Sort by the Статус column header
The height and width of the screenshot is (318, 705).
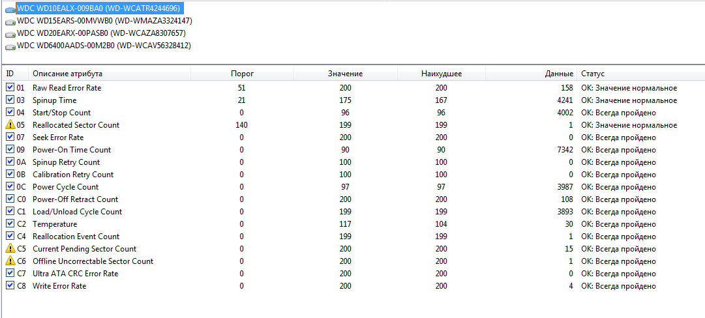(593, 74)
